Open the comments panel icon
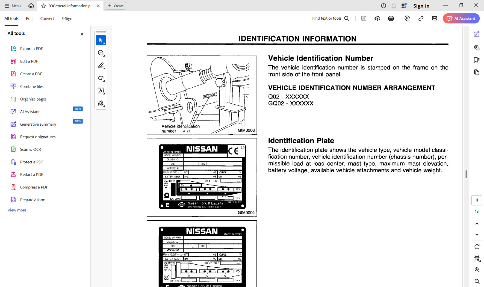This screenshot has width=484, height=287. pyautogui.click(x=476, y=47)
